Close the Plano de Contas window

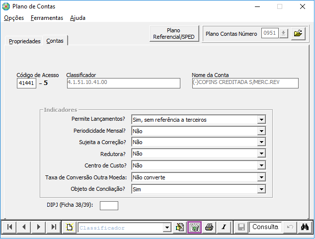pos(303,6)
